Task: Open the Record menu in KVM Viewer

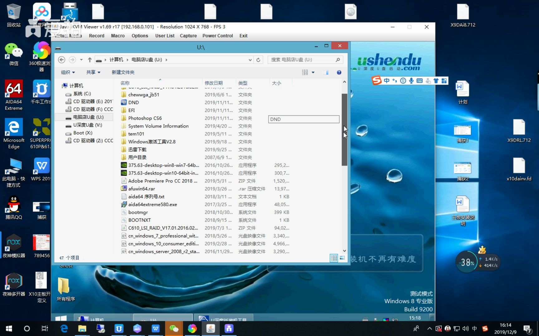Action: pos(97,36)
